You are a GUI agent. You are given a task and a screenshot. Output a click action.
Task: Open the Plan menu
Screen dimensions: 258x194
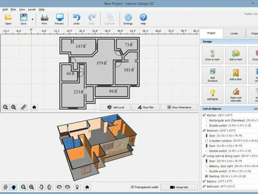coord(13,10)
